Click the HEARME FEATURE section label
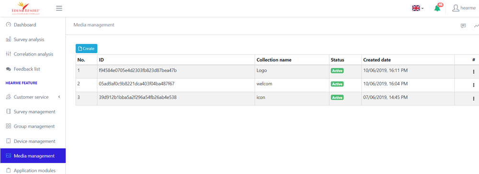479x174 pixels. (22, 83)
